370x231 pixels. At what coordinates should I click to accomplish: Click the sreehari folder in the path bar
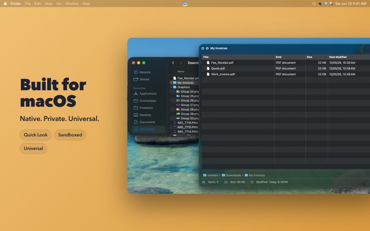pyautogui.click(x=211, y=175)
